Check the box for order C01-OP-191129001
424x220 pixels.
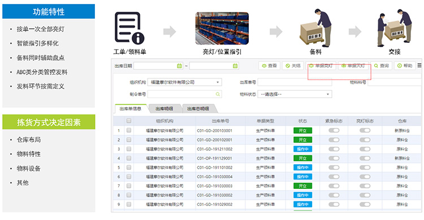(129, 158)
